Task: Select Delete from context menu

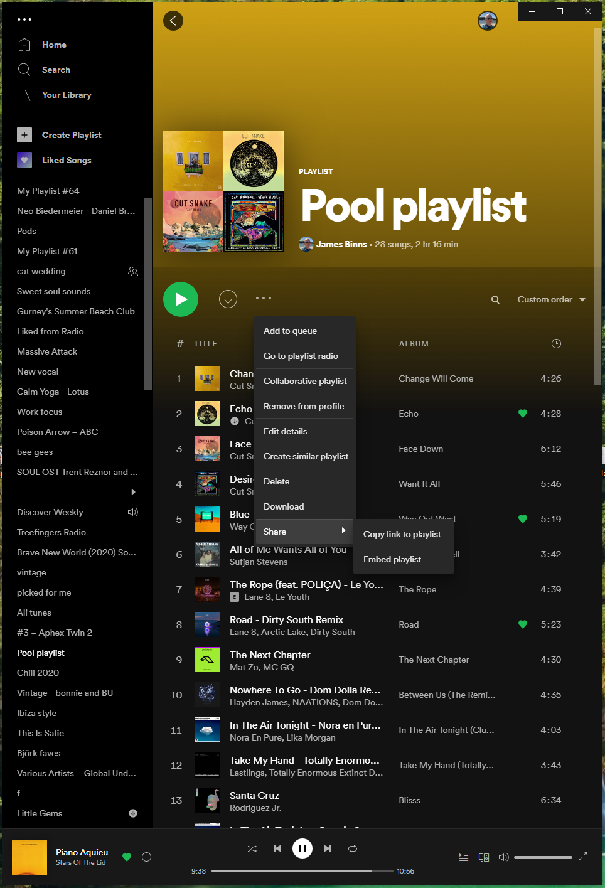Action: (304, 481)
